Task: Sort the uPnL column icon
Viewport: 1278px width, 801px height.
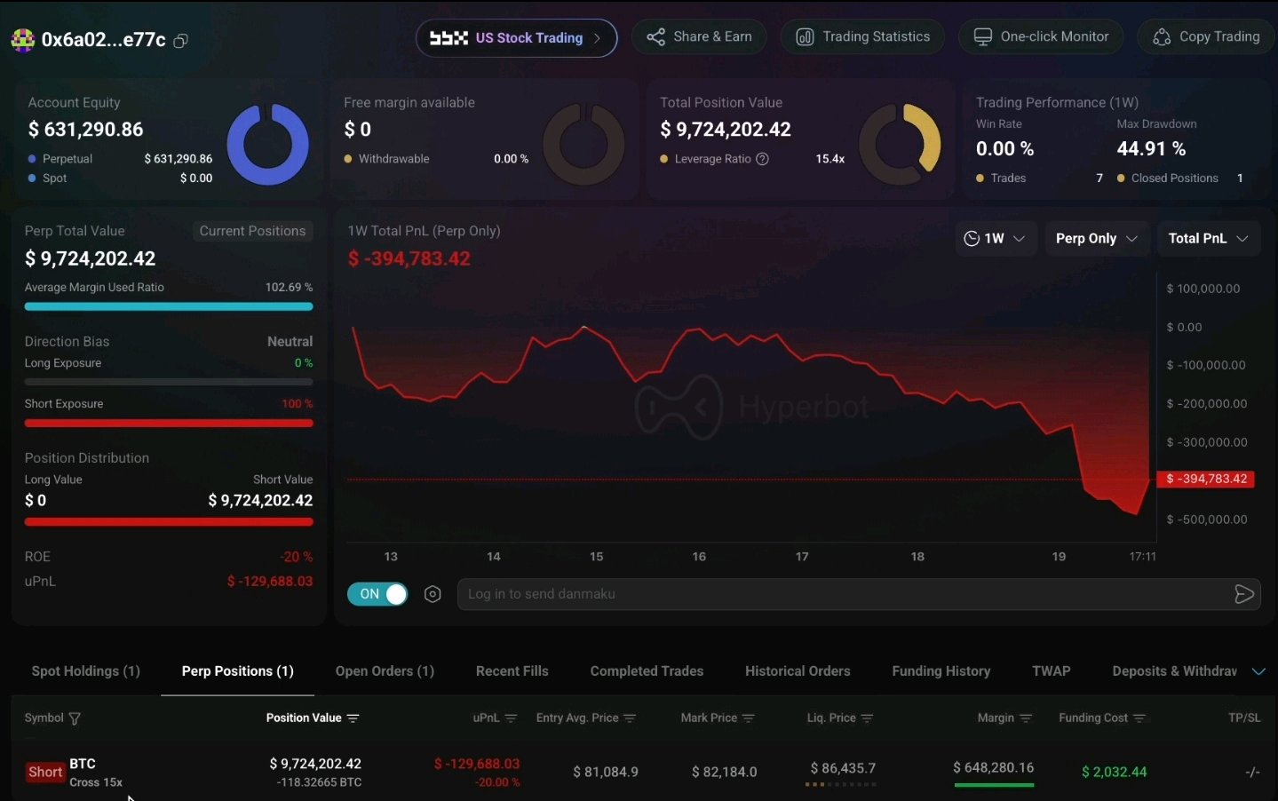Action: tap(511, 718)
